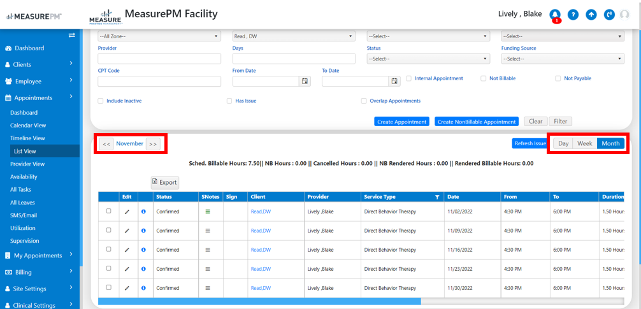Click the edit pencil for the 11/23/2022 appointment

127,269
